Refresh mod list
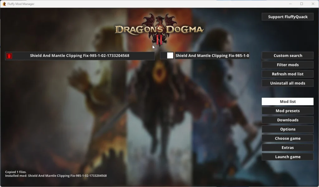Screen dimensions: 319x187 click(288, 74)
